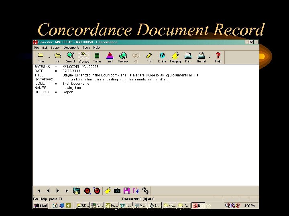Open the Review toolbar icon

point(123,57)
